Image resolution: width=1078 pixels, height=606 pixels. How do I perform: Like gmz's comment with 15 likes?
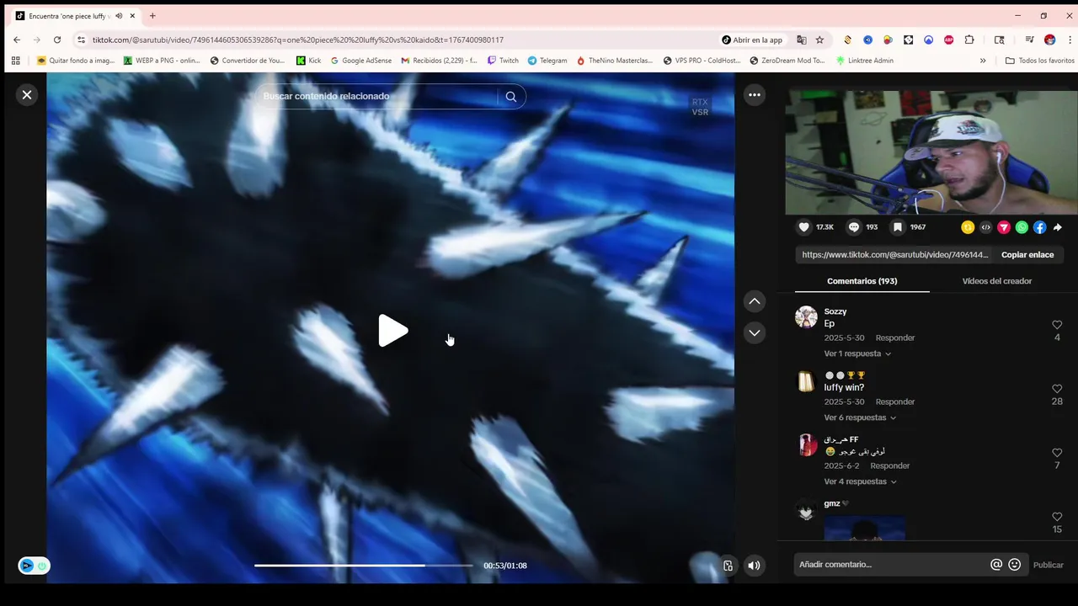click(x=1057, y=517)
